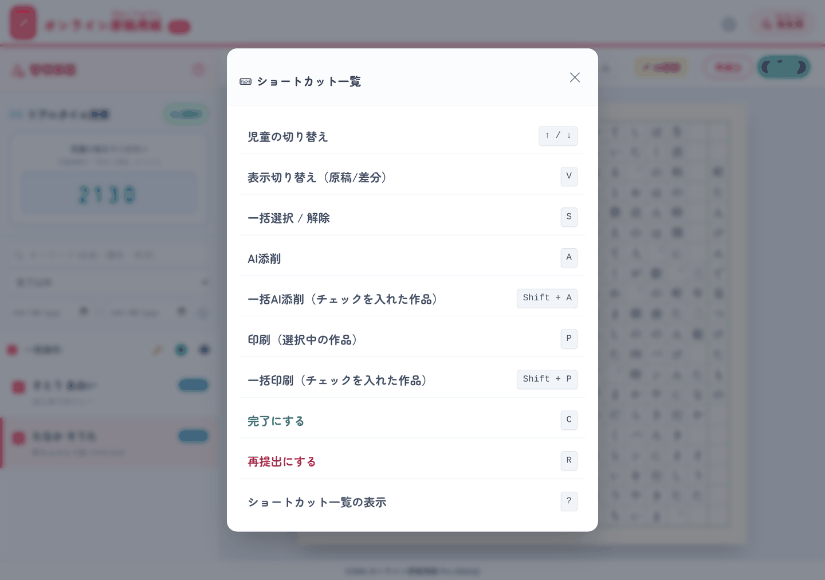Screen dimensions: 825x580
Task: Click the ? shortcut key badge
Action: tap(569, 501)
